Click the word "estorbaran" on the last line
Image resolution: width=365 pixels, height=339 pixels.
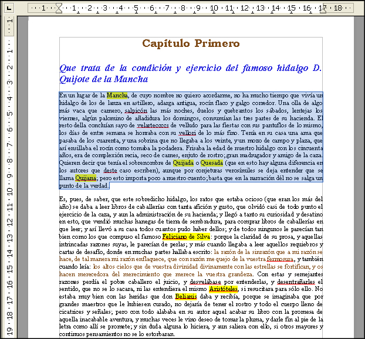click(x=160, y=334)
